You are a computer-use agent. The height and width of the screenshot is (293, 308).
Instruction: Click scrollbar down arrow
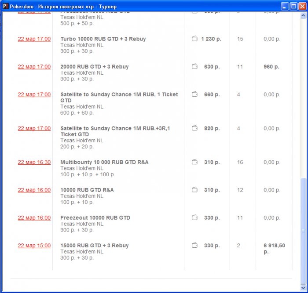(303, 288)
